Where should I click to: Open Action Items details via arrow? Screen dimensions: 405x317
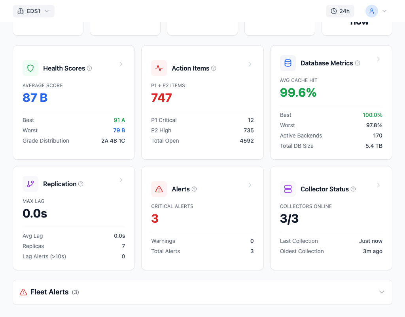[x=250, y=64]
